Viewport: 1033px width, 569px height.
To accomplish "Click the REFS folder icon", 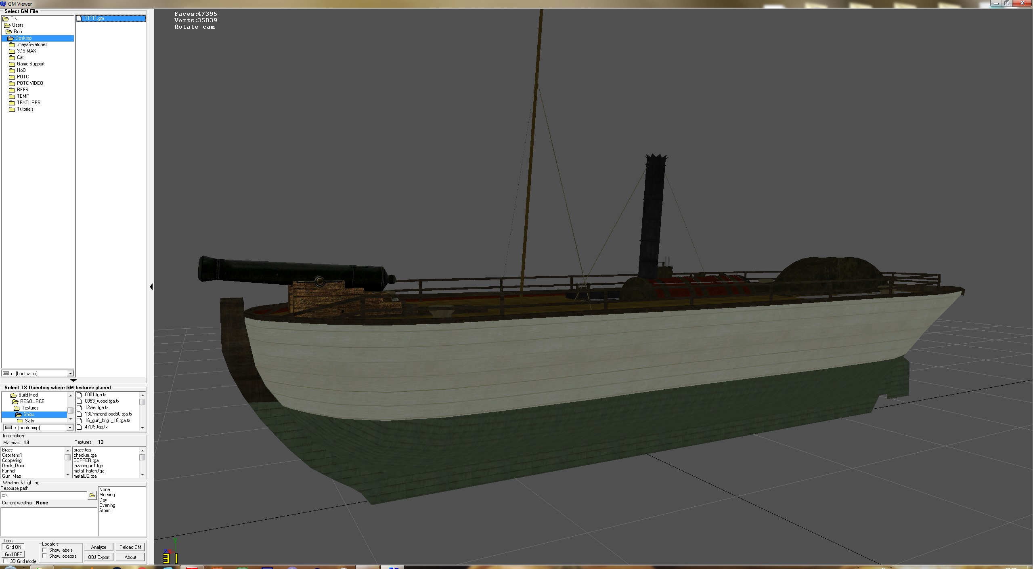I will pyautogui.click(x=12, y=90).
